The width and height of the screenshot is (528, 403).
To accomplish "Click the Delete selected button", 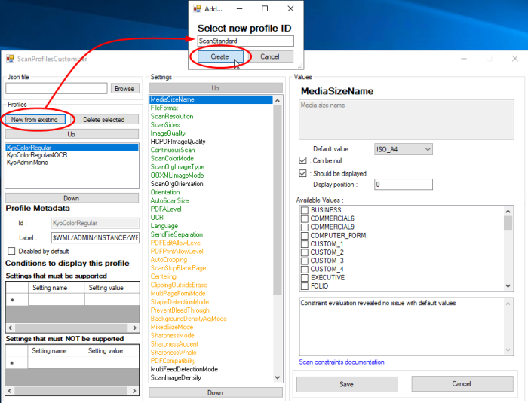I will click(x=104, y=119).
